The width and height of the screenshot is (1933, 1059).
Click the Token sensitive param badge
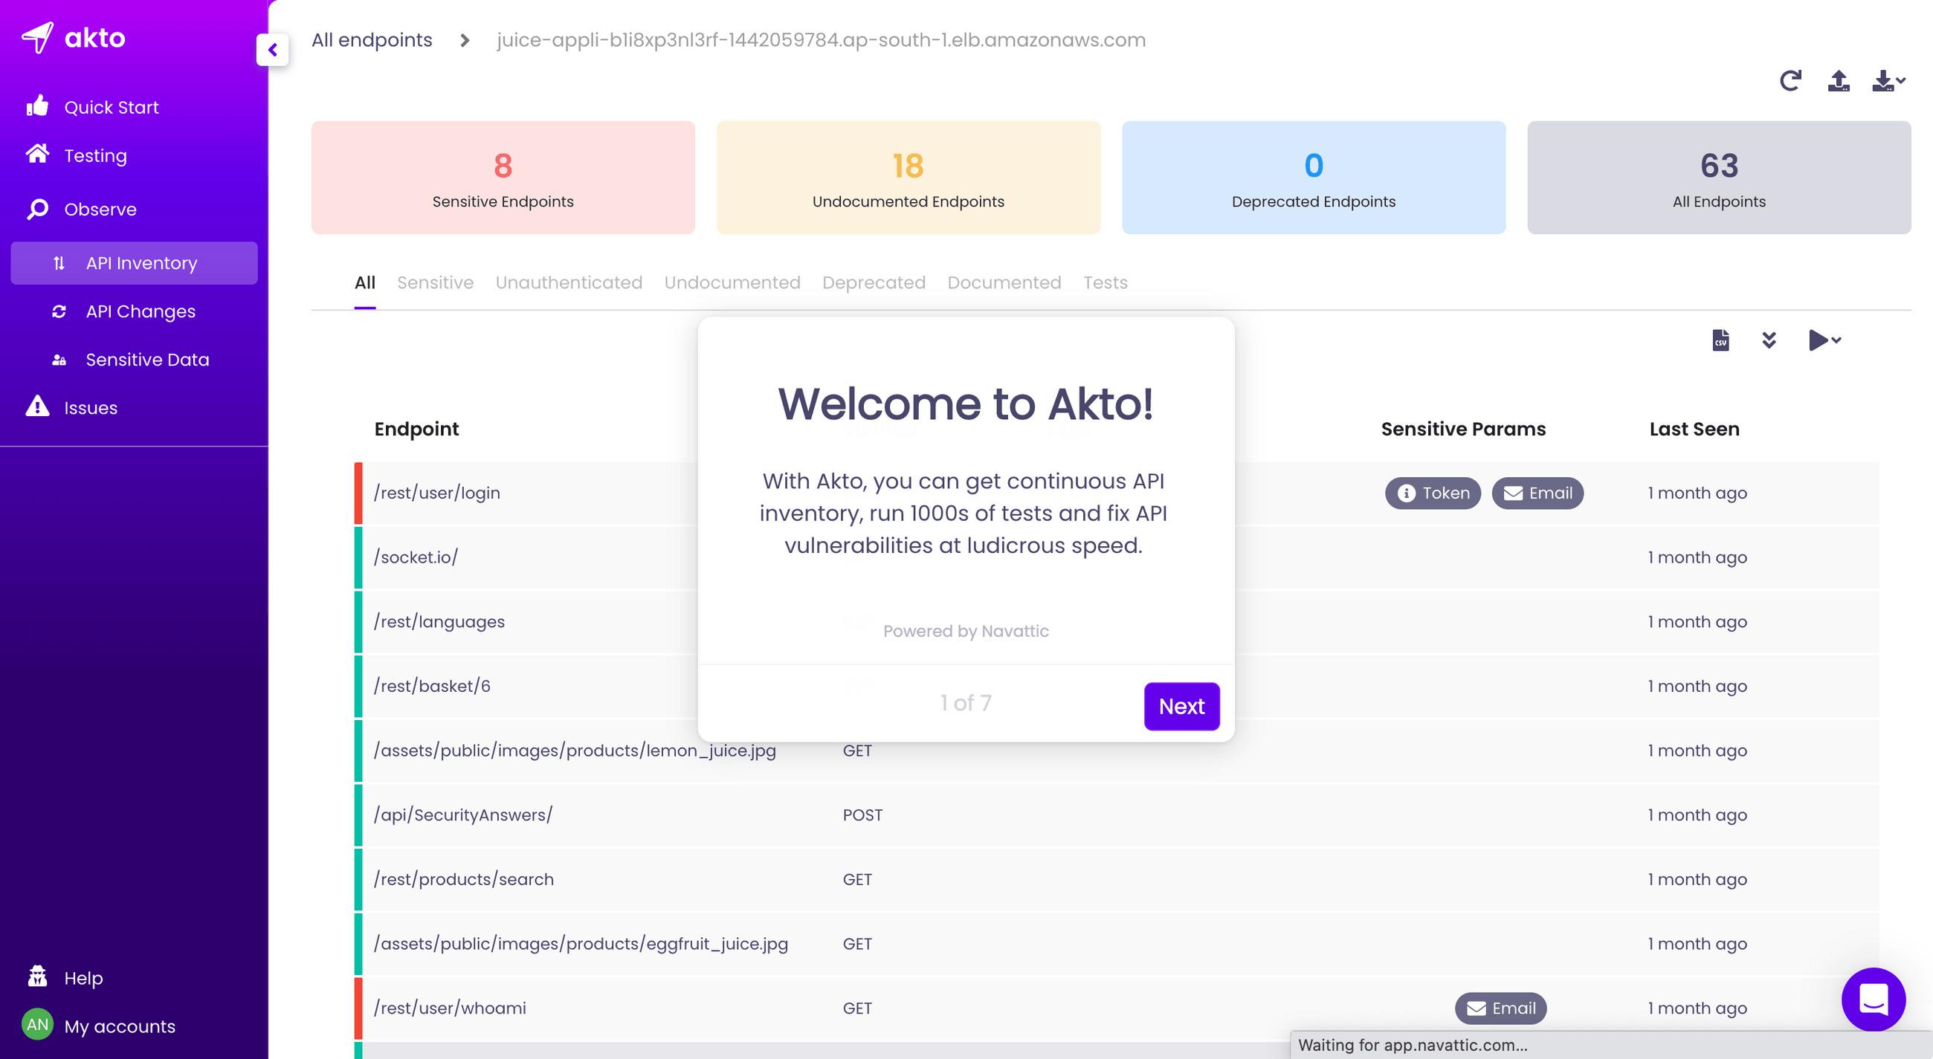[1432, 493]
